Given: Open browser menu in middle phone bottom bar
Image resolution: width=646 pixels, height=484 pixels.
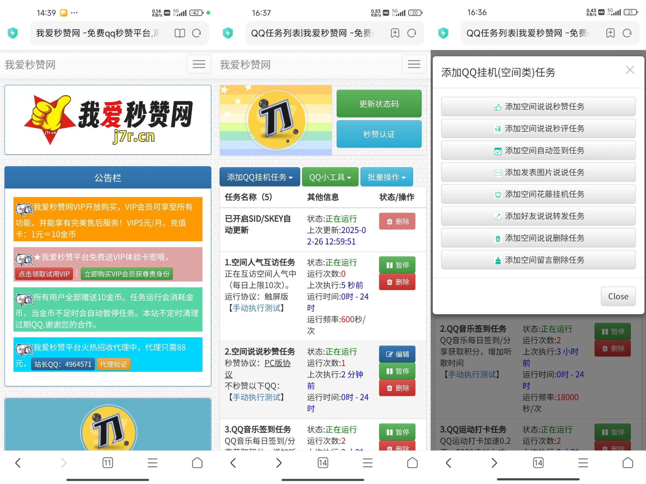Looking at the screenshot, I should 368,463.
